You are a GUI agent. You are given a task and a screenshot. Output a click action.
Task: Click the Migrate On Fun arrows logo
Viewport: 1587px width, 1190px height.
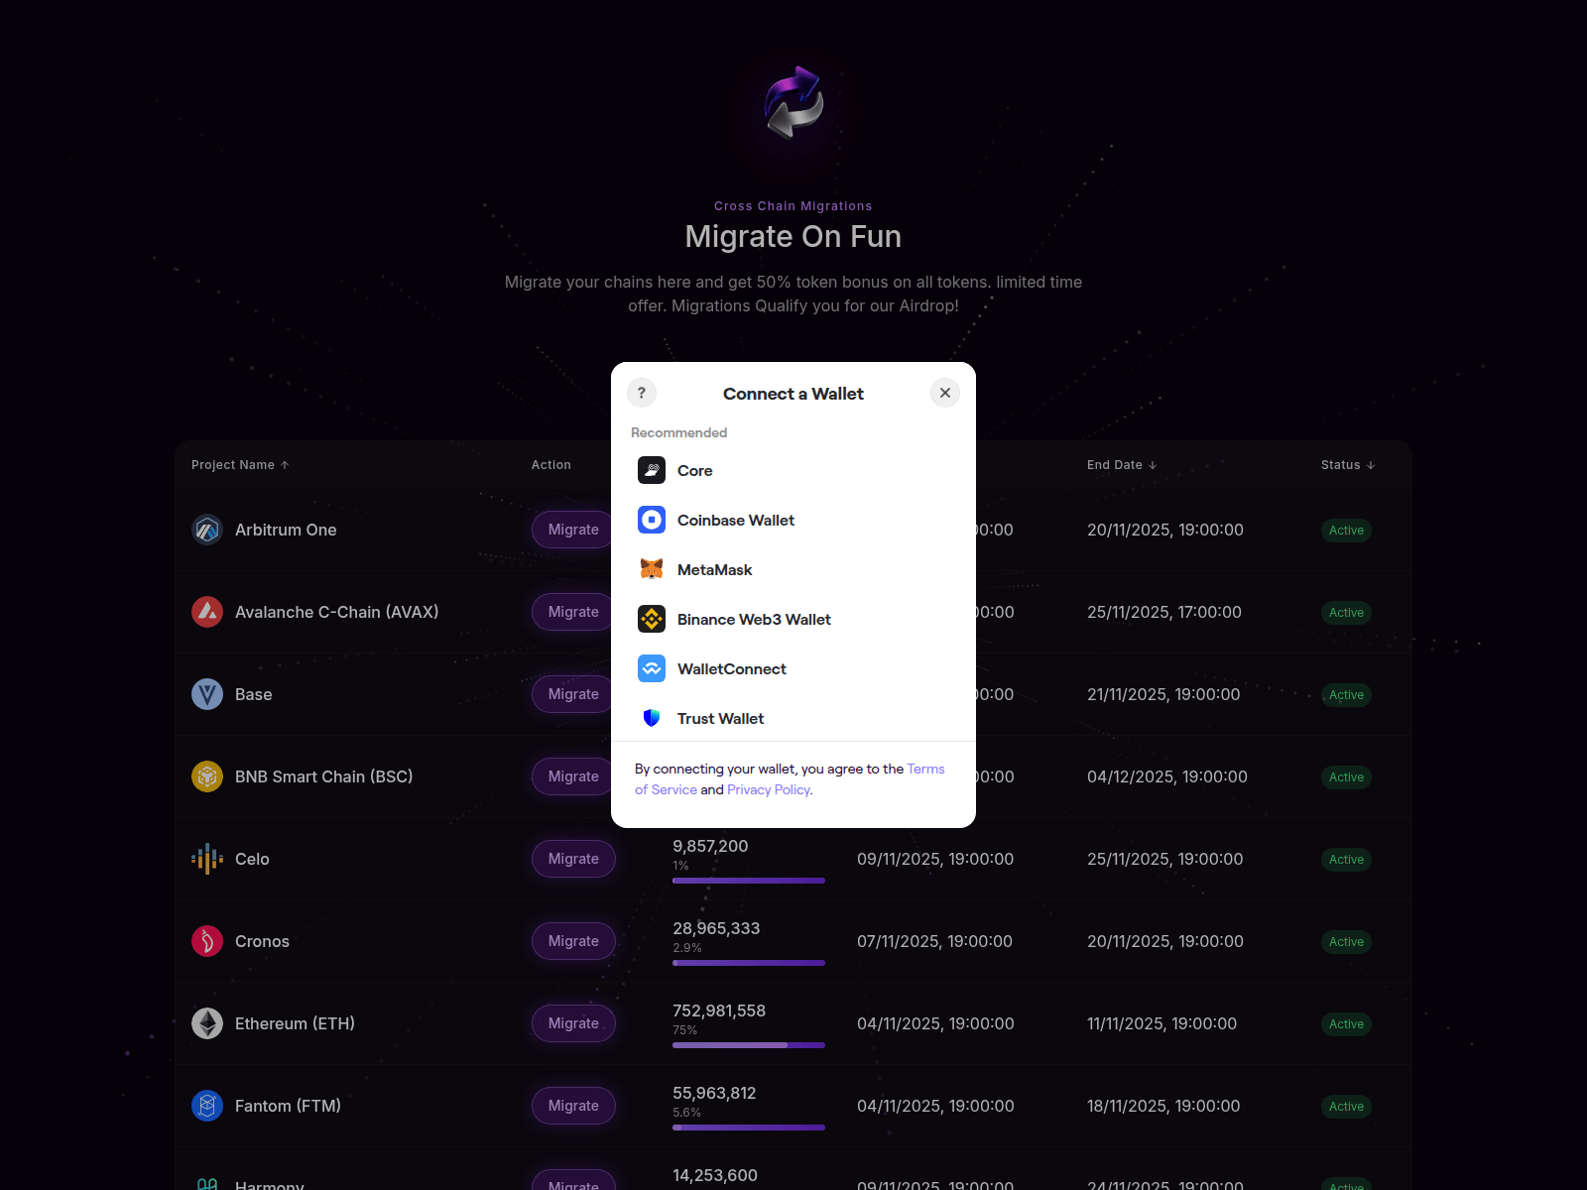point(793,103)
